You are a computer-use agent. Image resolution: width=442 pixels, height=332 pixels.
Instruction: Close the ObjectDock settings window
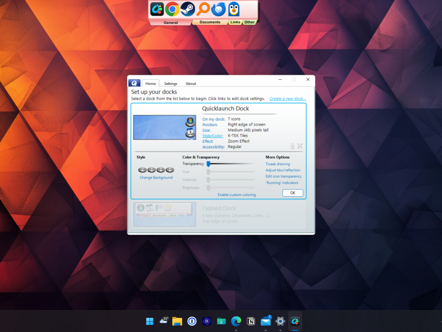click(x=308, y=79)
